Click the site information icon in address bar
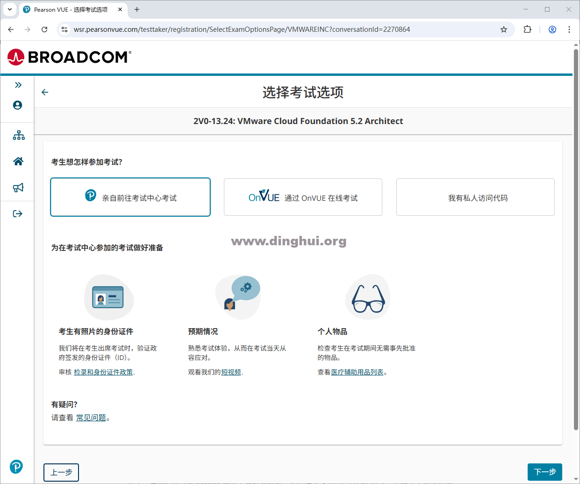580x484 pixels. click(x=64, y=29)
